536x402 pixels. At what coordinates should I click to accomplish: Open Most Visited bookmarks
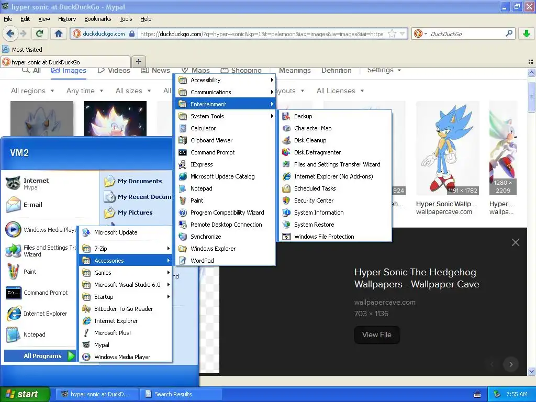tap(23, 50)
